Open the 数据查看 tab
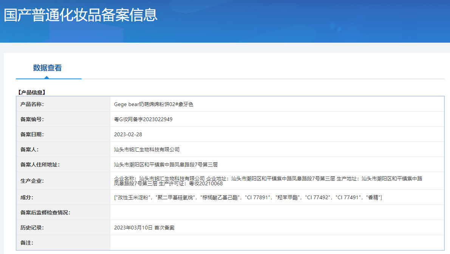The height and width of the screenshot is (254, 450). (x=47, y=68)
